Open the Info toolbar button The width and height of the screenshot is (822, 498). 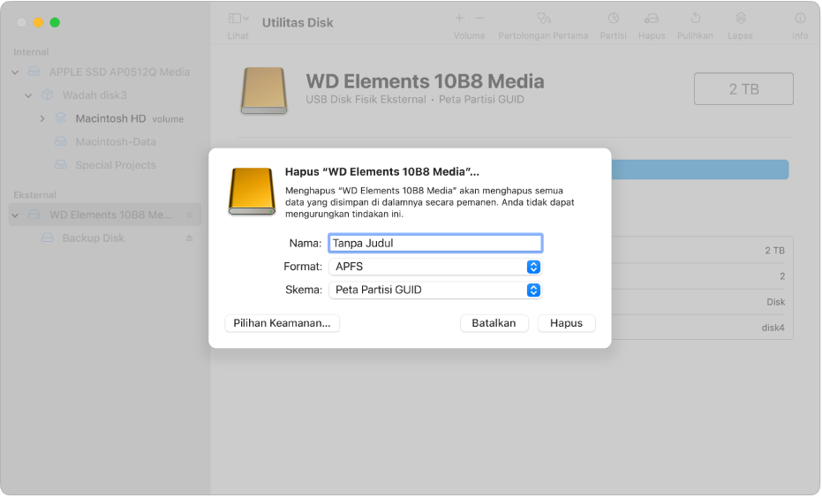pos(800,19)
